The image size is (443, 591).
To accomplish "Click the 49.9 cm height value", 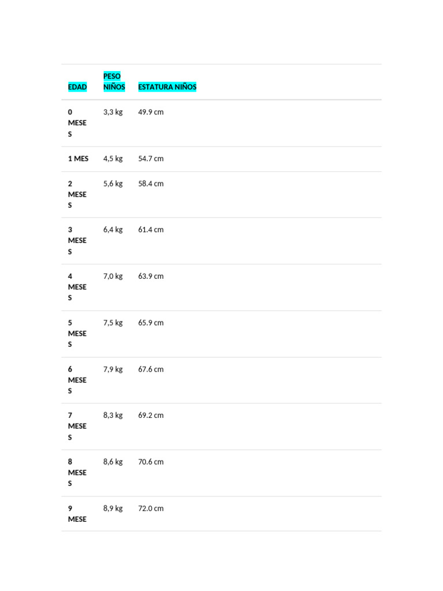I will pos(151,112).
